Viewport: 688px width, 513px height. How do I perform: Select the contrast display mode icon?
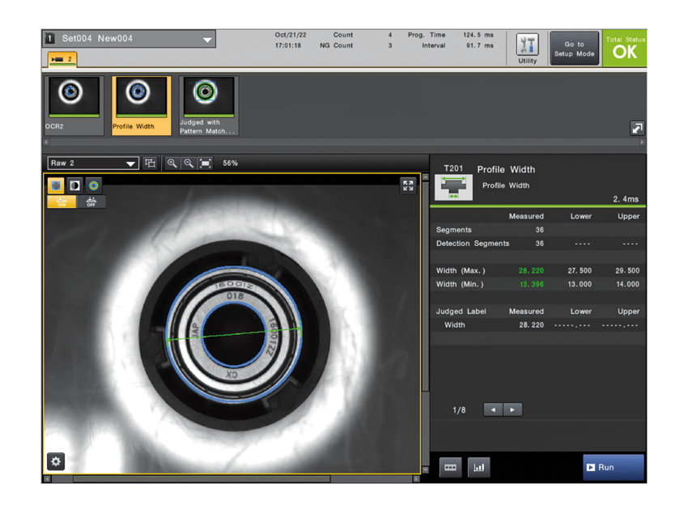pyautogui.click(x=74, y=185)
